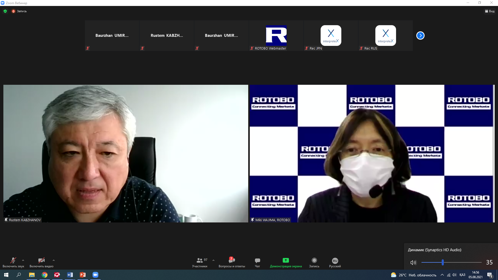The height and width of the screenshot is (280, 498).
Task: Click the red Запись recording indicator
Action: coord(19,11)
